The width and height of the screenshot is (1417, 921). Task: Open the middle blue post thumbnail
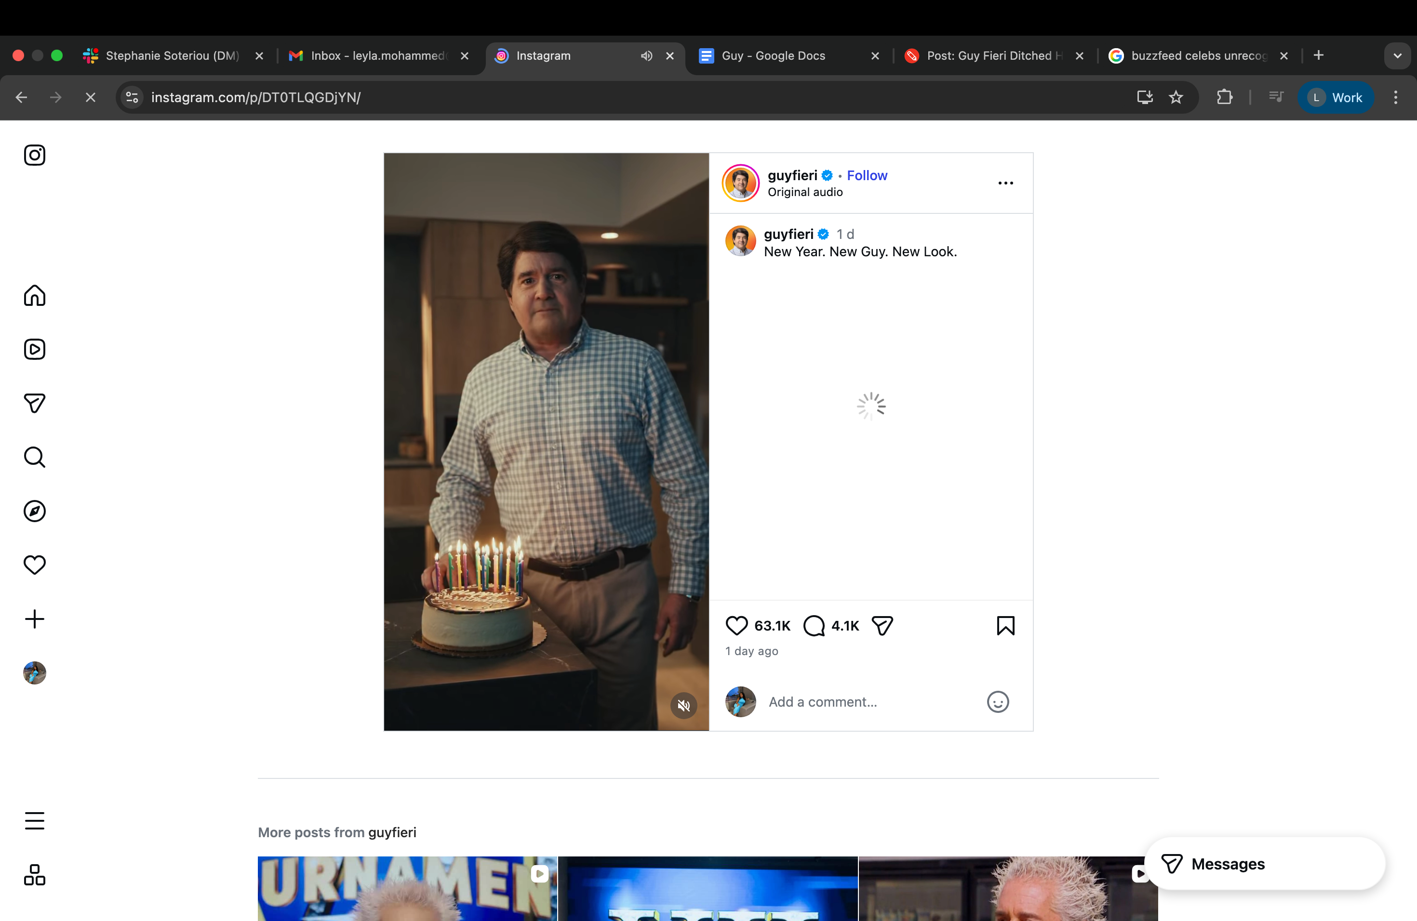[708, 889]
